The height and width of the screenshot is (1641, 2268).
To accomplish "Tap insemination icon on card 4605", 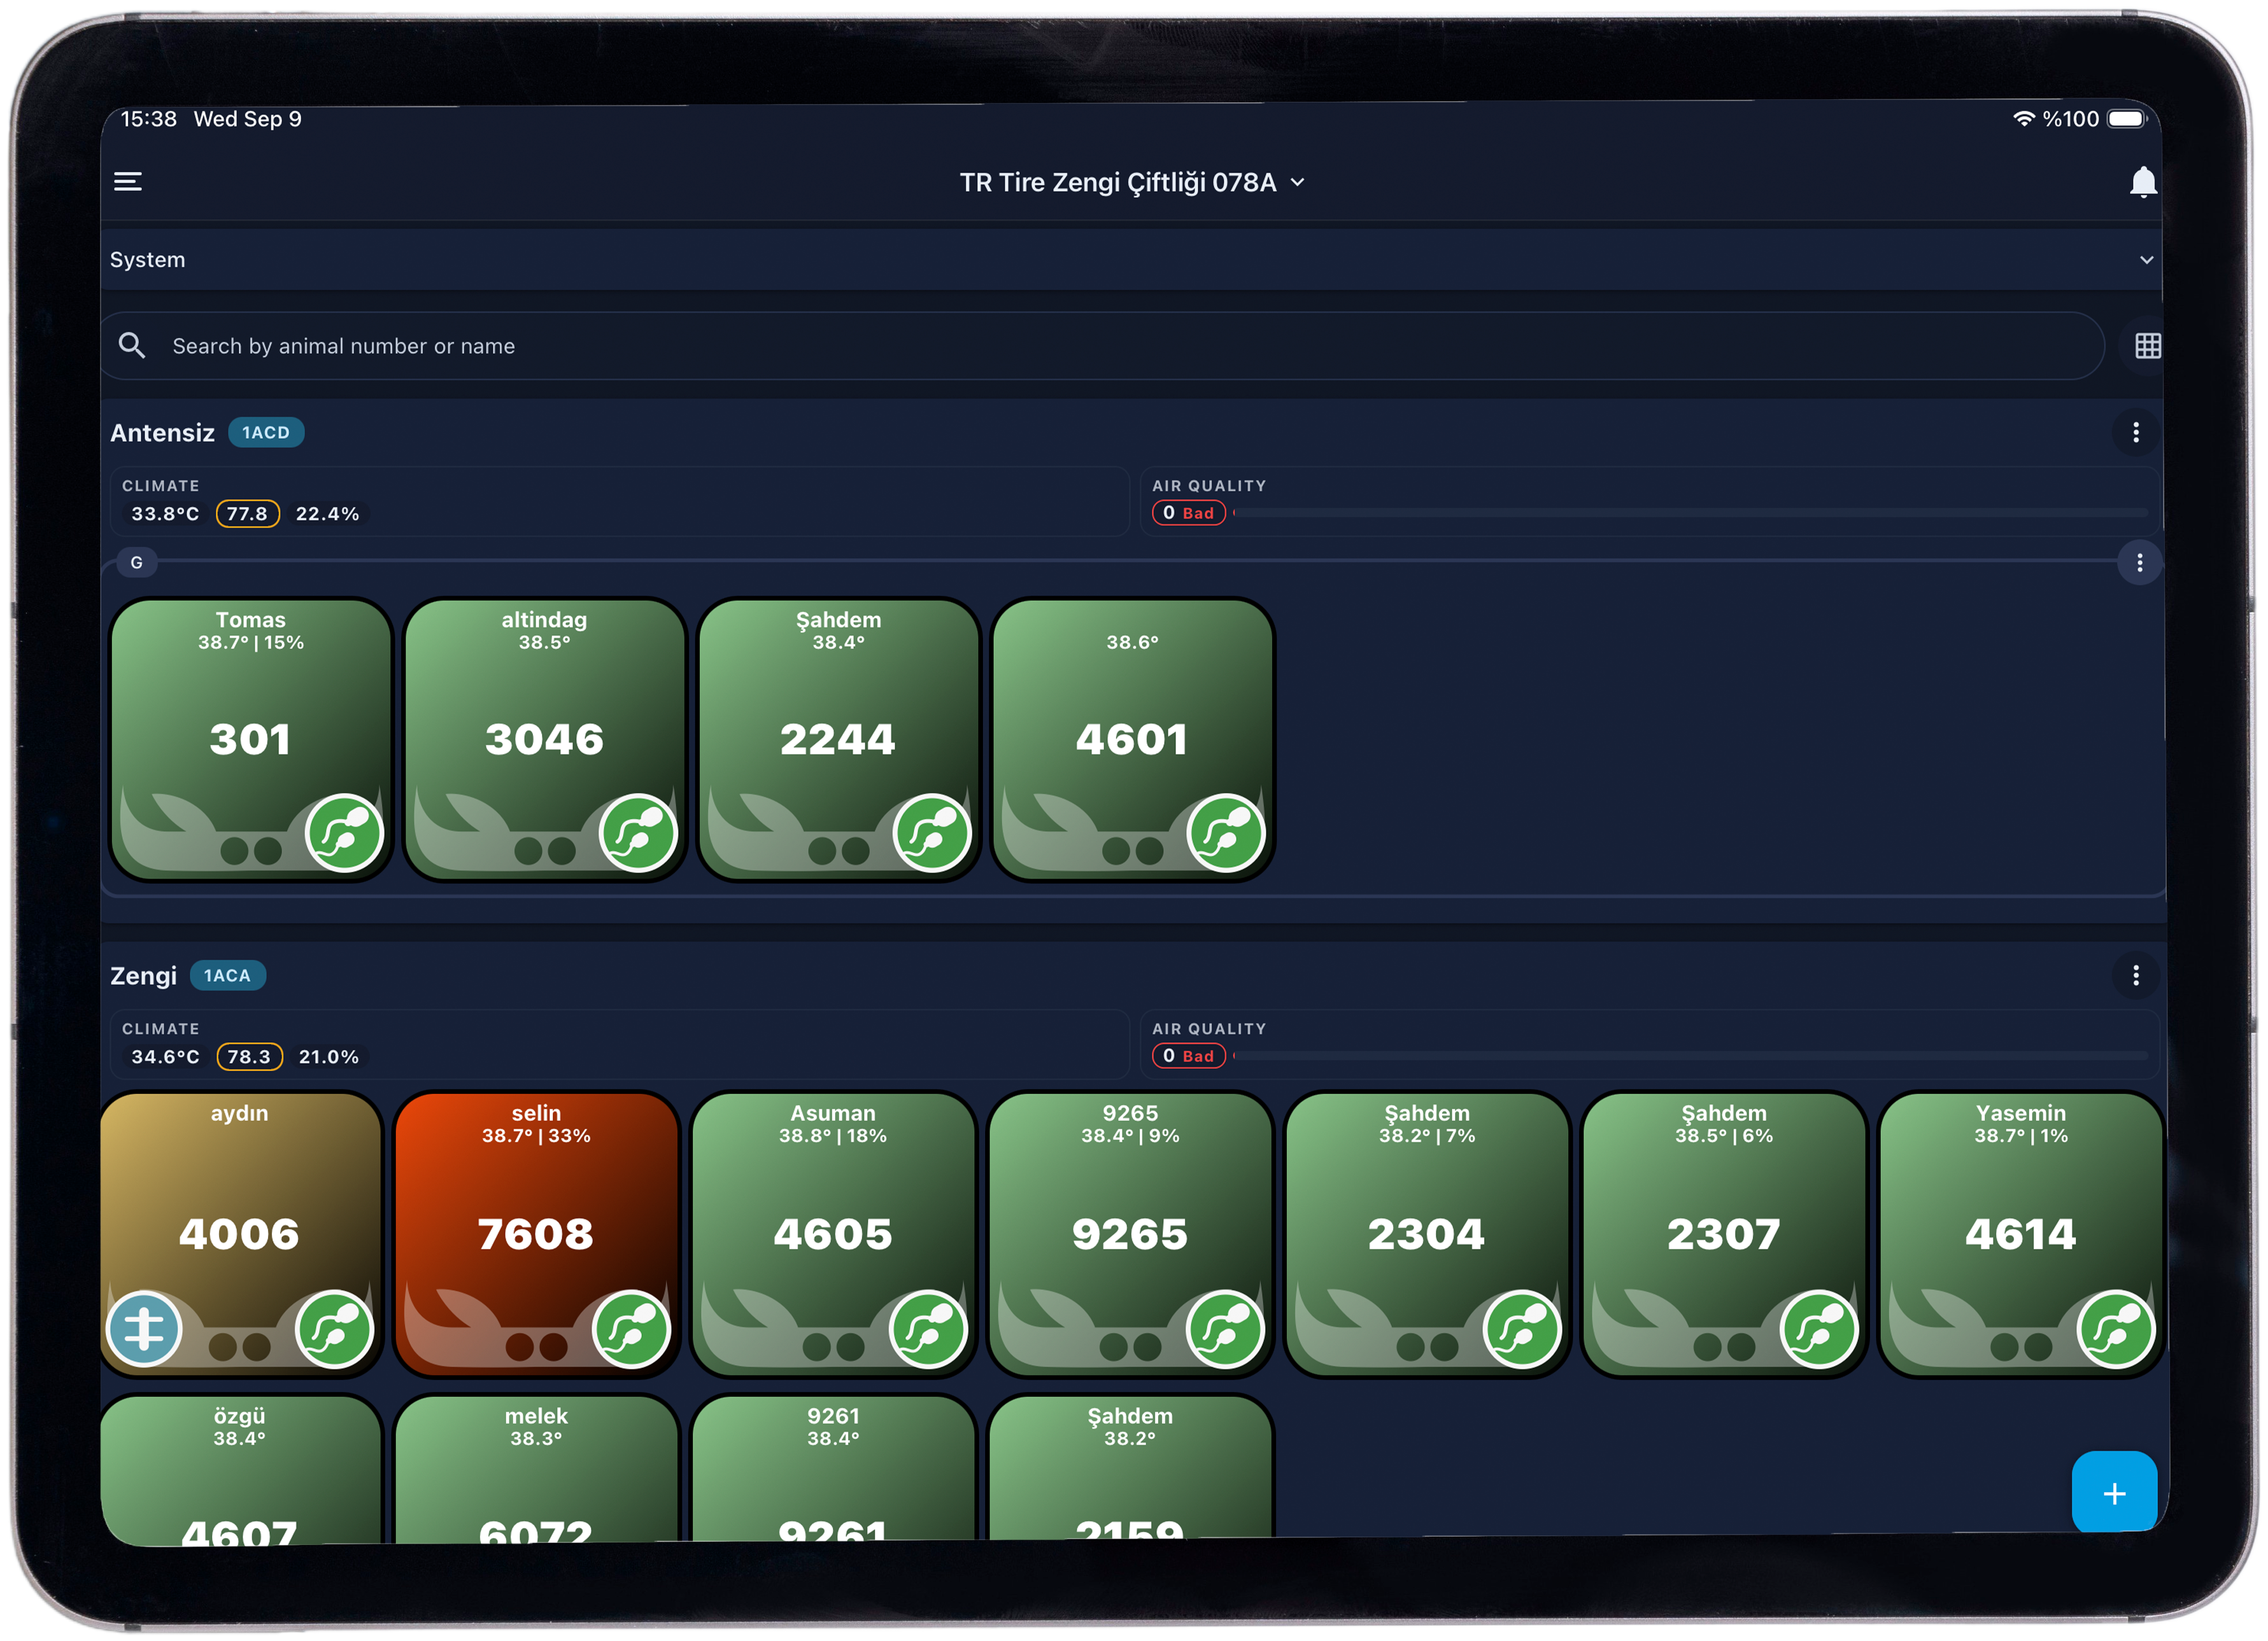I will (x=928, y=1329).
